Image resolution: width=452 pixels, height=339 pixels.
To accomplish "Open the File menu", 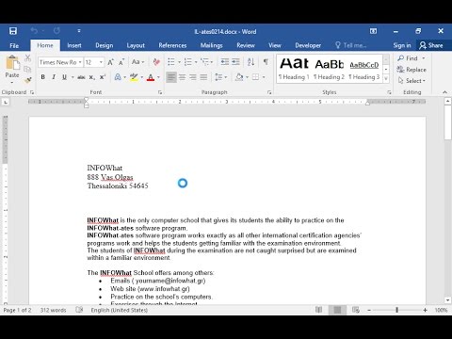I will coord(14,45).
